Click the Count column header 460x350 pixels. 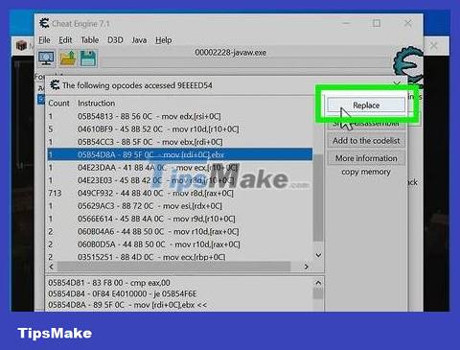click(x=58, y=104)
